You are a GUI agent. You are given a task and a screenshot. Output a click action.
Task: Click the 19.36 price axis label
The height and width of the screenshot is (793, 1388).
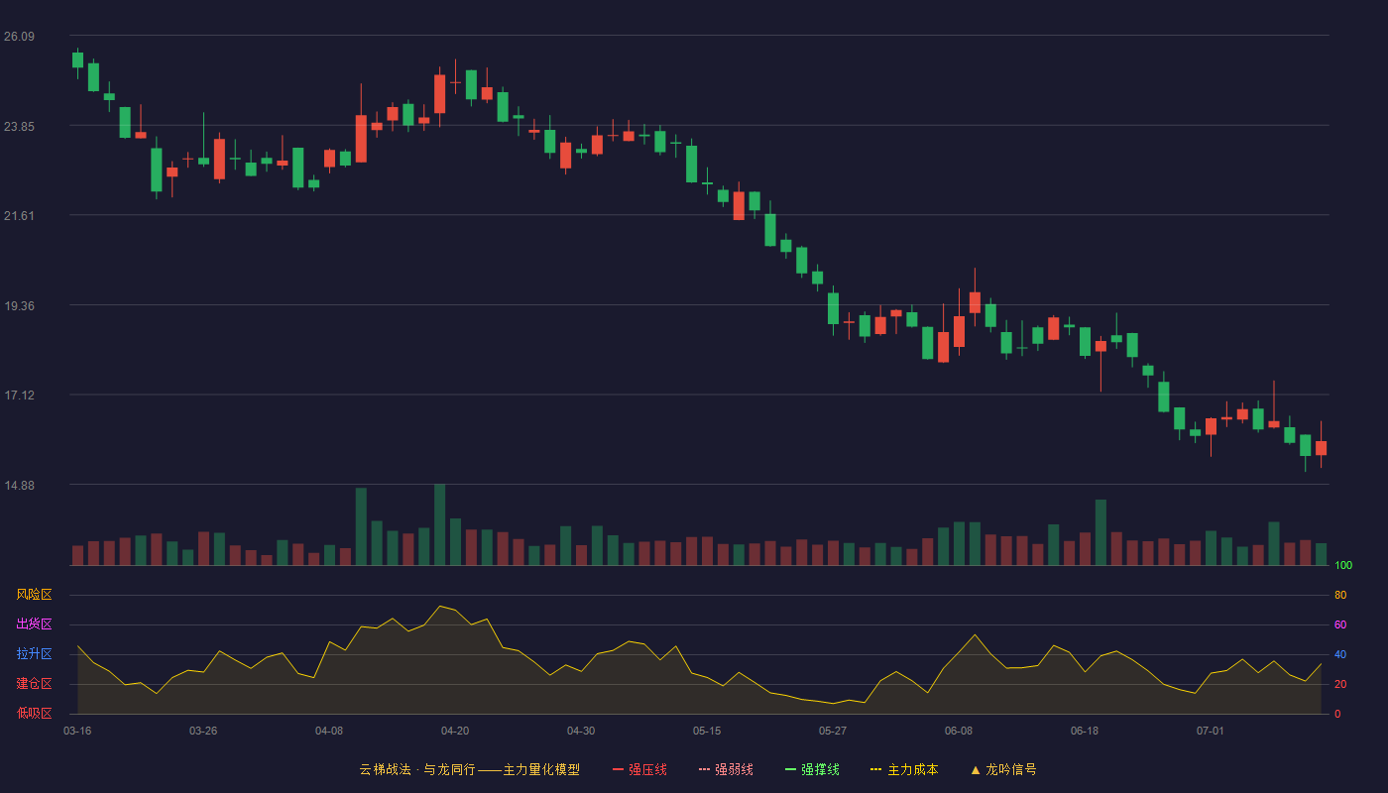[x=19, y=306]
